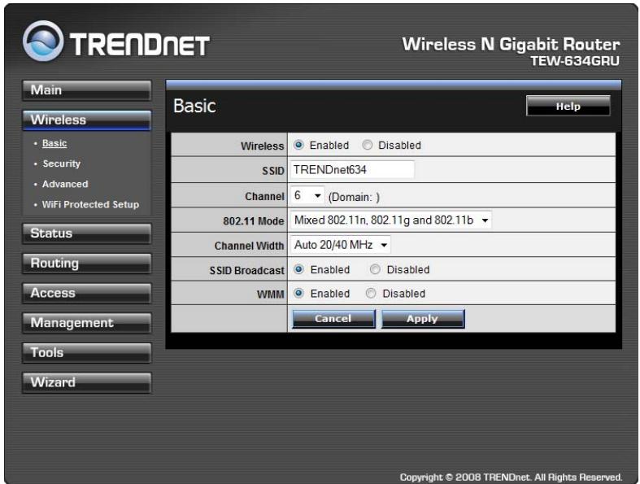This screenshot has height=484, width=640.
Task: Click the 802.11 Mode label
Action: pyautogui.click(x=253, y=221)
